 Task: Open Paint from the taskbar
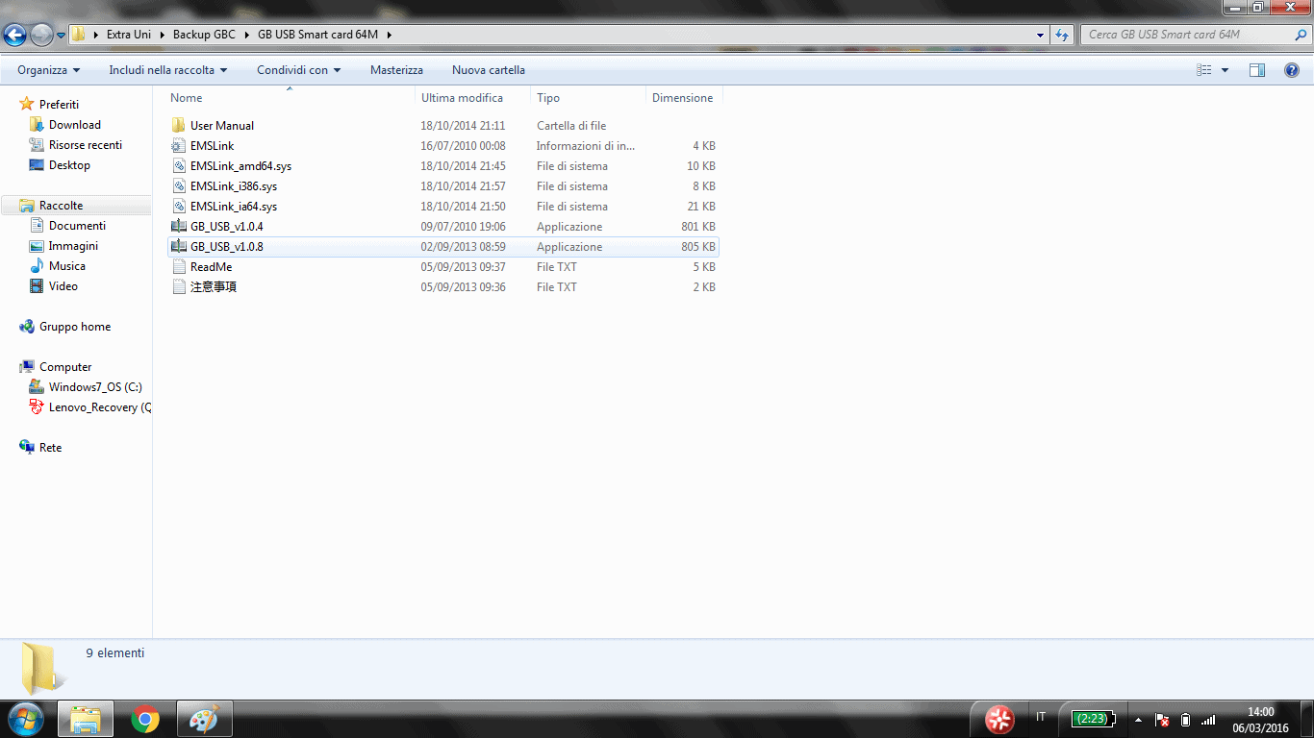tap(203, 719)
